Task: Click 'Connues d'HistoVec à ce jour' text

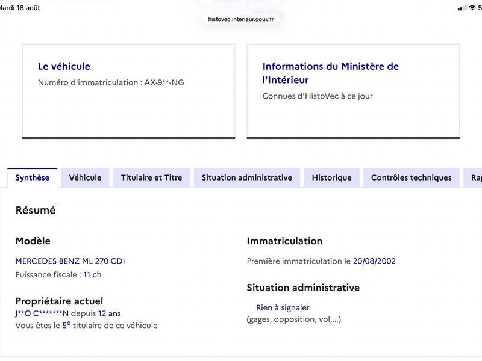Action: click(x=318, y=96)
